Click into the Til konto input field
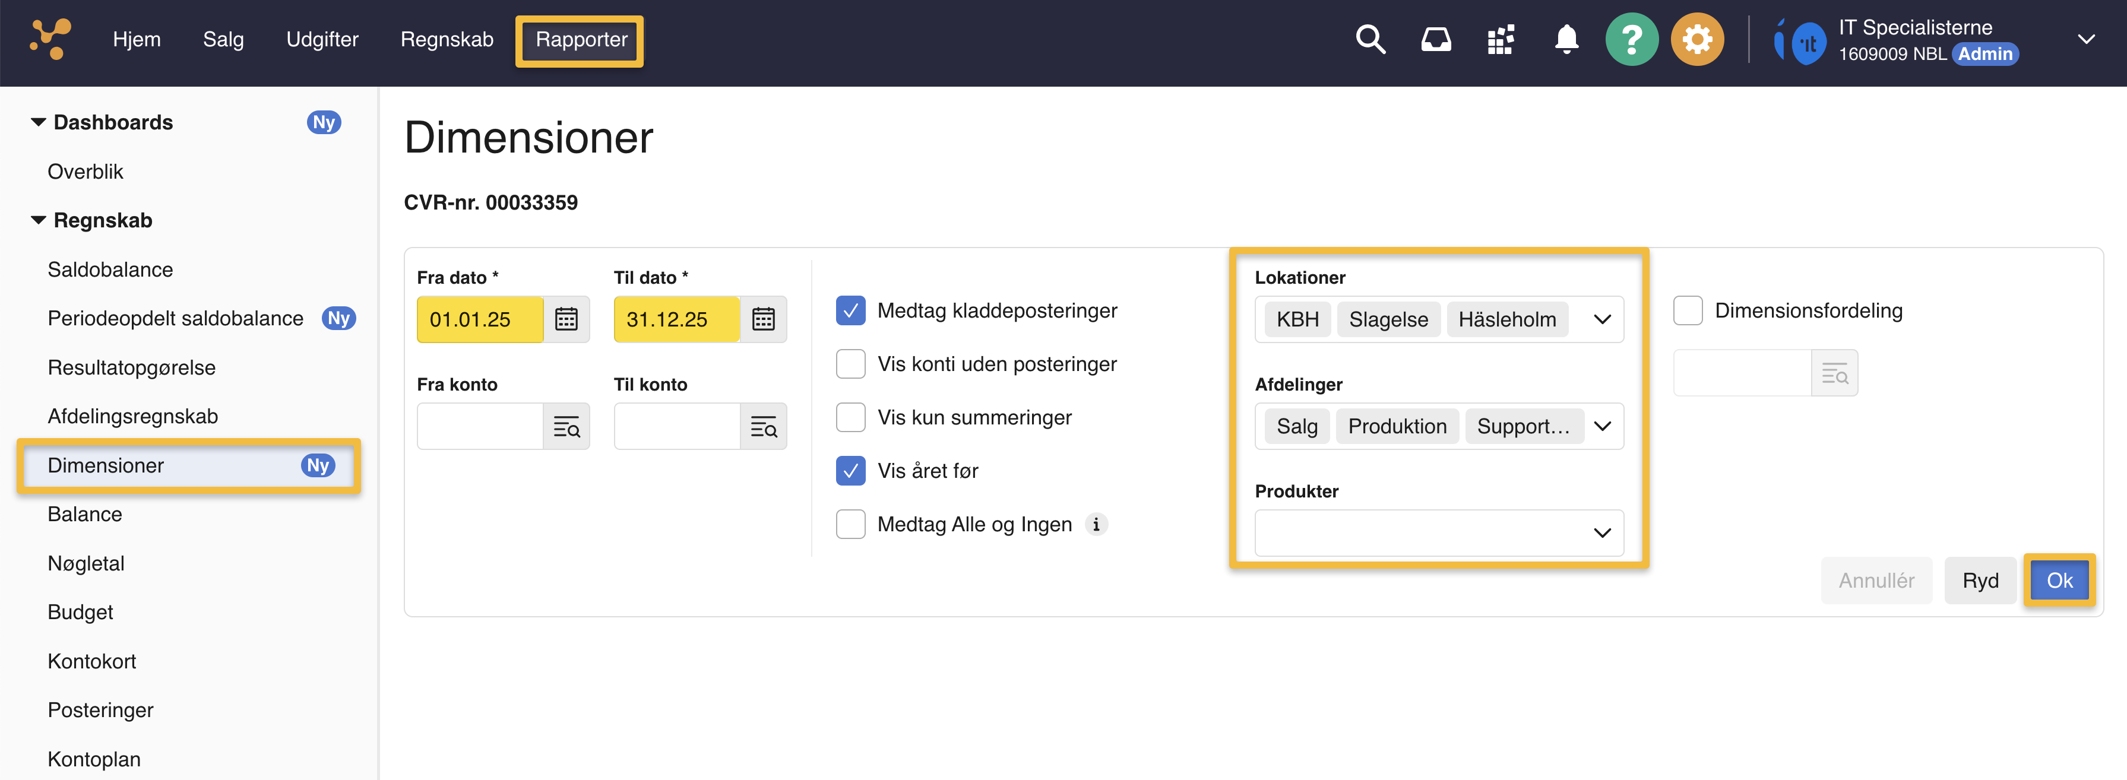 click(x=676, y=426)
